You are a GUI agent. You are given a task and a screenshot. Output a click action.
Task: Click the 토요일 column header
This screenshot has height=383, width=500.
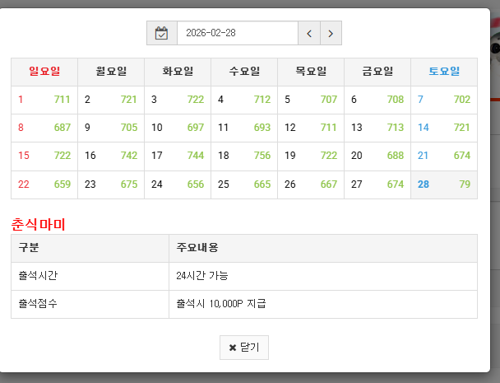coord(443,72)
